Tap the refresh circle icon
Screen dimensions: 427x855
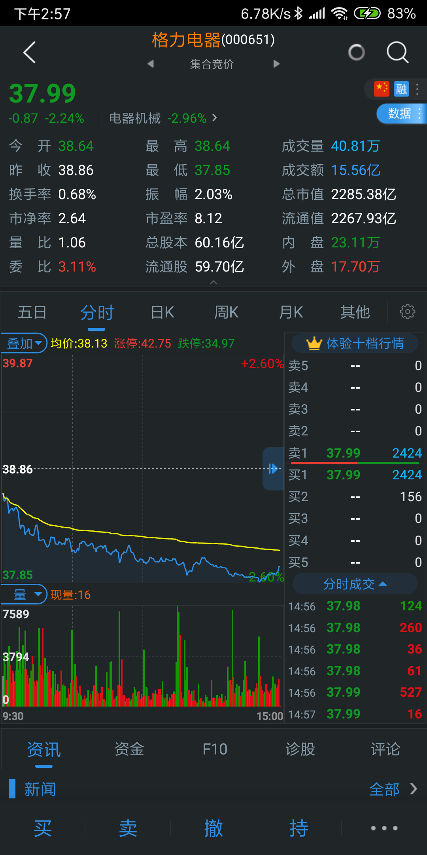[356, 52]
